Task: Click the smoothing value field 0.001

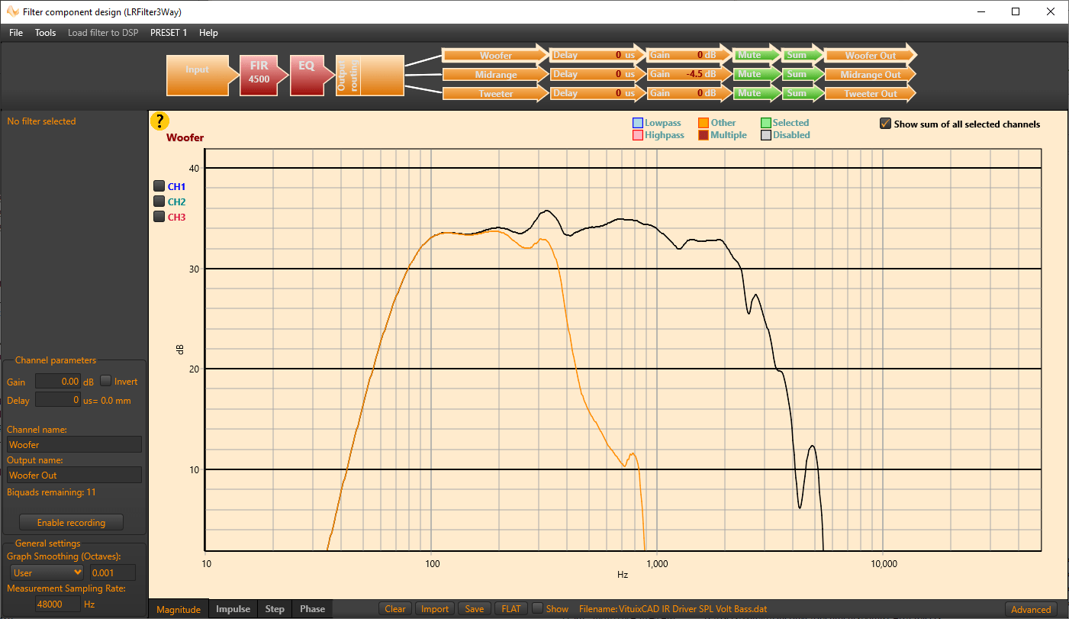Action: [x=112, y=572]
